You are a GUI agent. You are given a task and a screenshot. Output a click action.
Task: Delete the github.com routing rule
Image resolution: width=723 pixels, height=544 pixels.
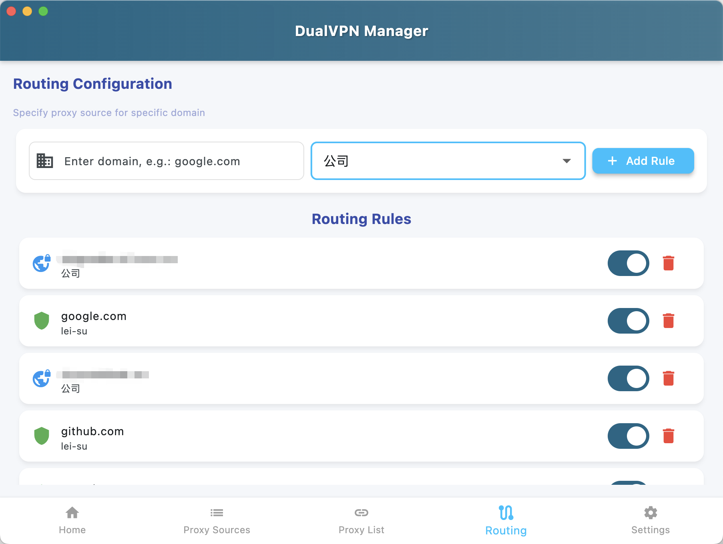pyautogui.click(x=668, y=436)
